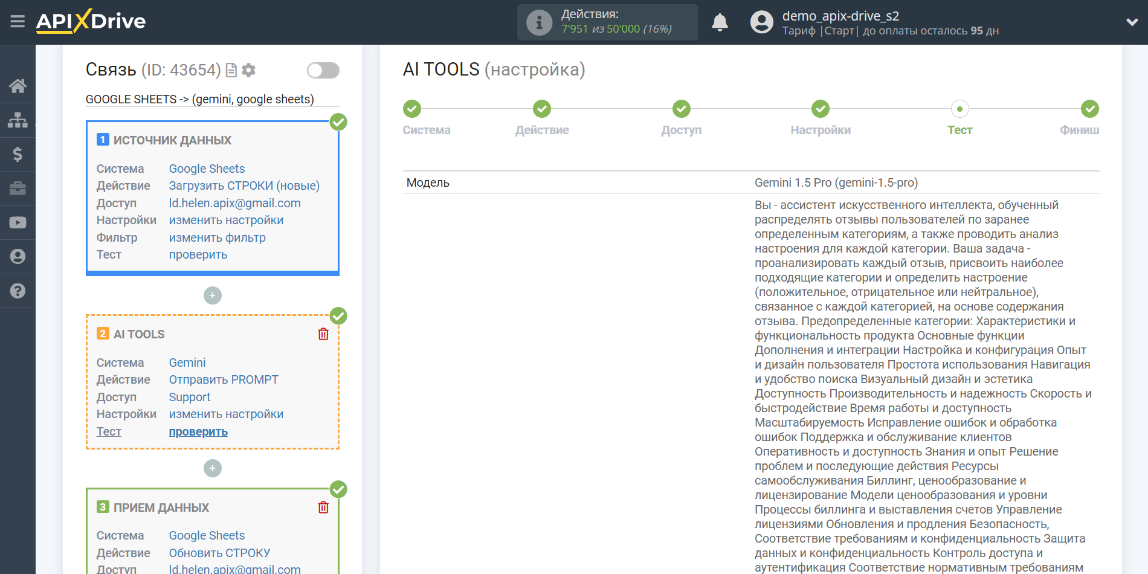Click Доступ step checkmark

[x=682, y=109]
